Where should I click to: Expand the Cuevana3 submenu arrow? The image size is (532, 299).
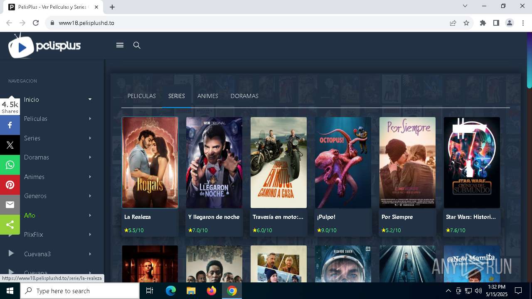tap(90, 254)
